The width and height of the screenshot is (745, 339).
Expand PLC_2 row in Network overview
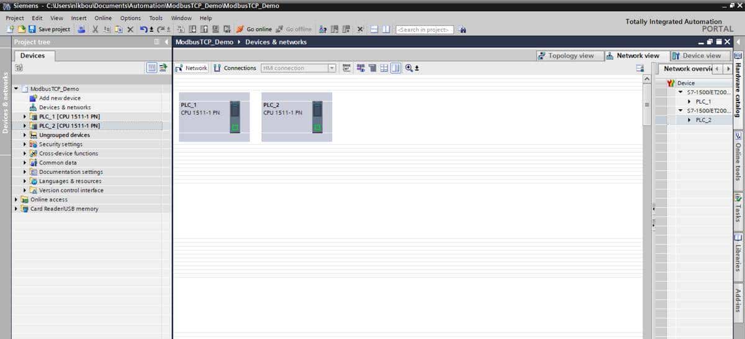(690, 120)
